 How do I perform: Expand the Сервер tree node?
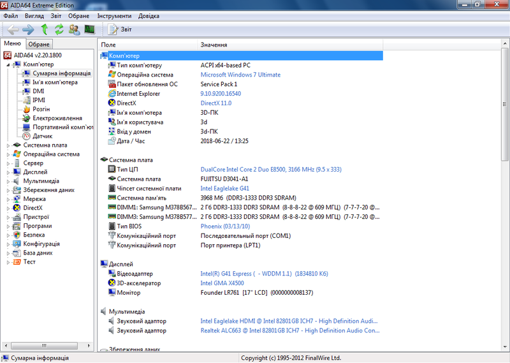tap(8, 163)
